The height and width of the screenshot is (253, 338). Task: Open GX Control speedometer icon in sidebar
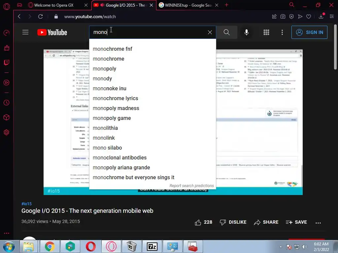[7, 33]
